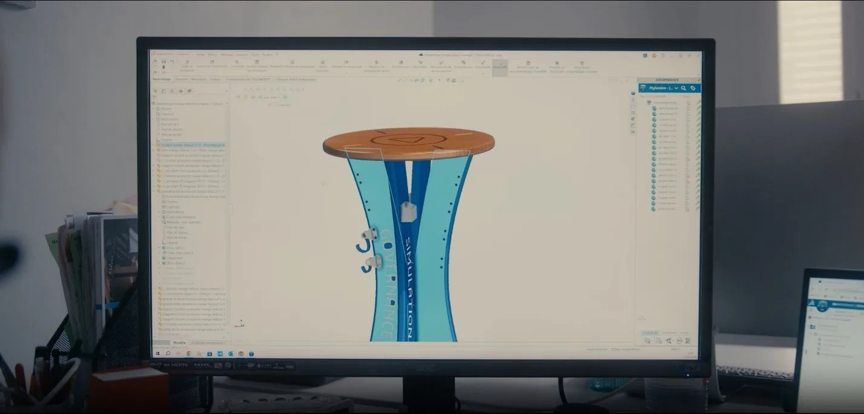Open the DisplayManager tab icon
The image size is (864, 414).
coord(189,91)
